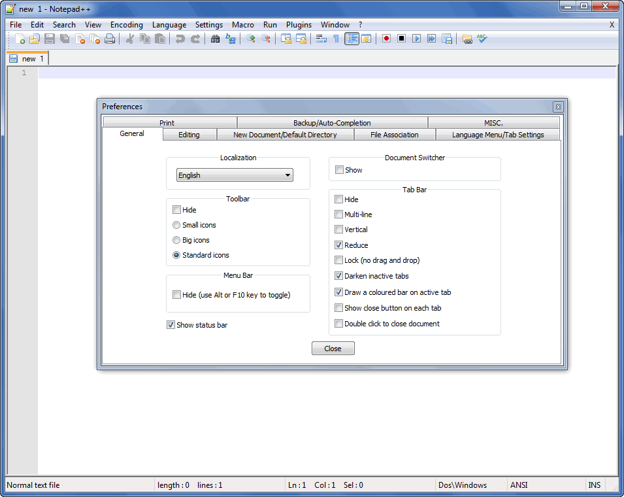Open Find with the binoculars icon
The width and height of the screenshot is (624, 497).
[x=215, y=39]
